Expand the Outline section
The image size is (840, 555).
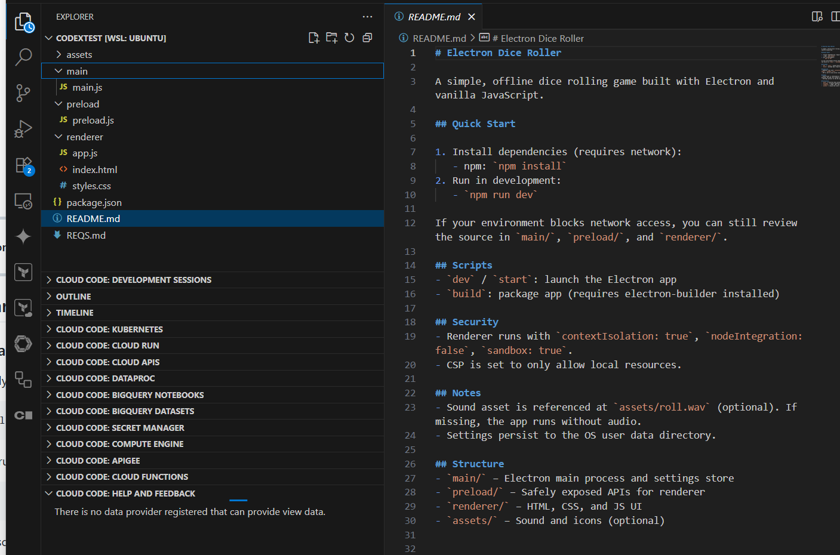[213, 296]
